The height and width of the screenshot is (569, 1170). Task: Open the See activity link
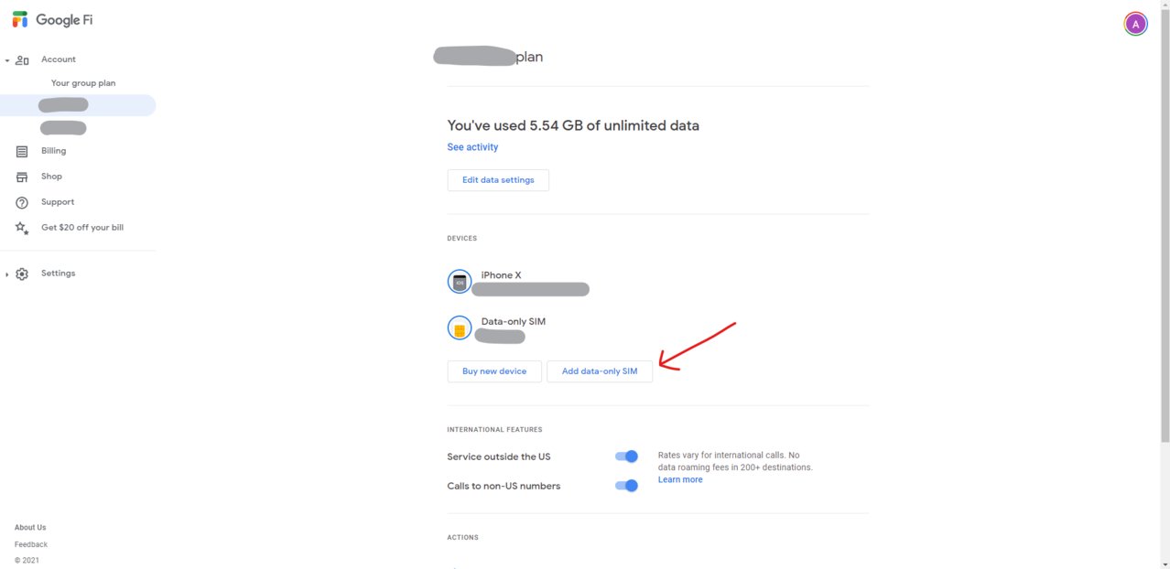coord(472,147)
